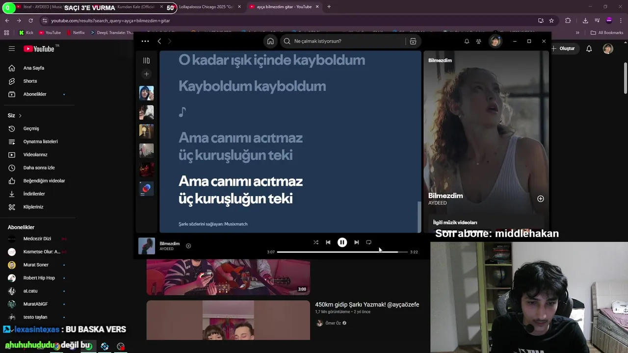Open Ömer Öz channel link
628x353 pixels.
click(333, 323)
